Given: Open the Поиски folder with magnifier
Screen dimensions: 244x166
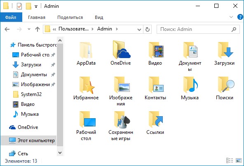Looking at the screenshot, I should 224,88.
